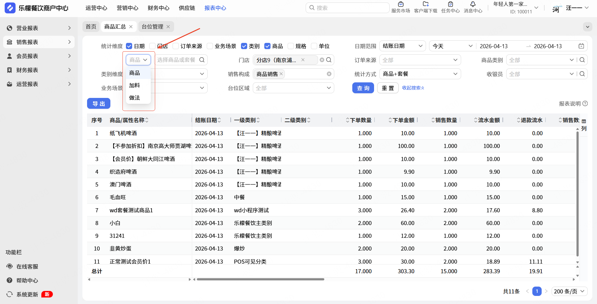This screenshot has width=597, height=304.
Task: Expand the 结账日期 date type dropdown
Action: pyautogui.click(x=402, y=46)
